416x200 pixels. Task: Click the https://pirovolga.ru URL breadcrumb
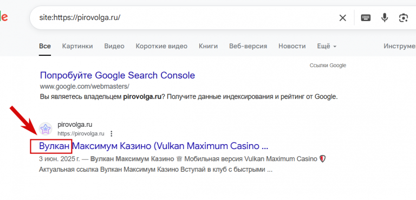click(x=81, y=133)
